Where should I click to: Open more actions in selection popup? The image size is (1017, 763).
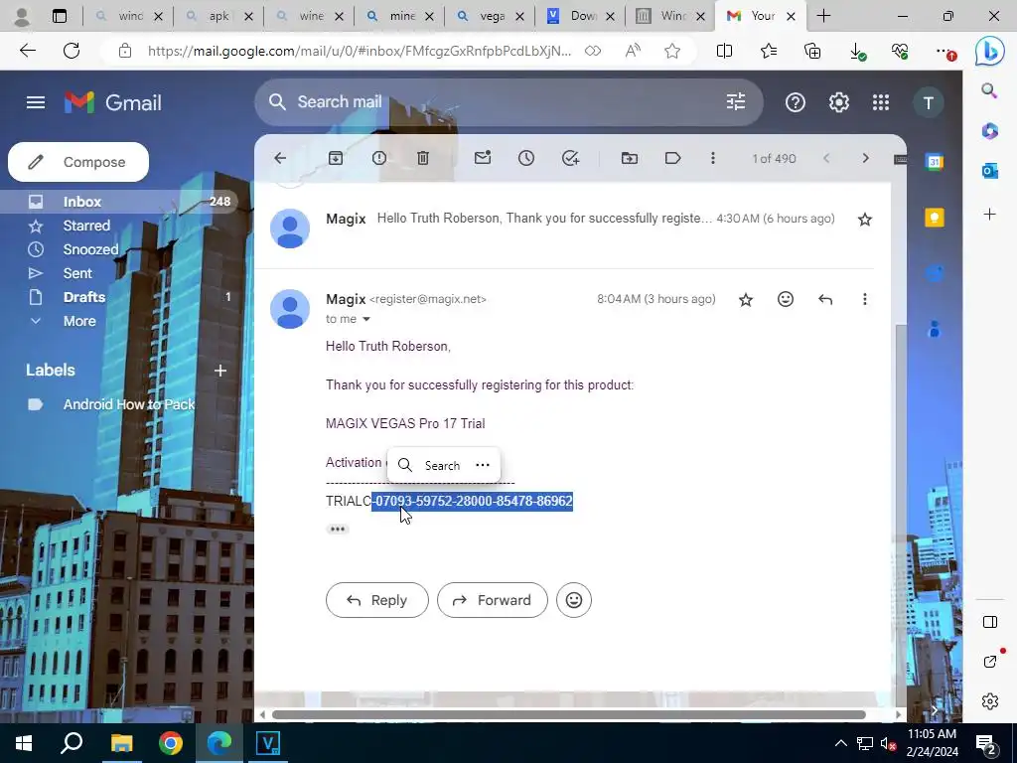click(x=483, y=465)
